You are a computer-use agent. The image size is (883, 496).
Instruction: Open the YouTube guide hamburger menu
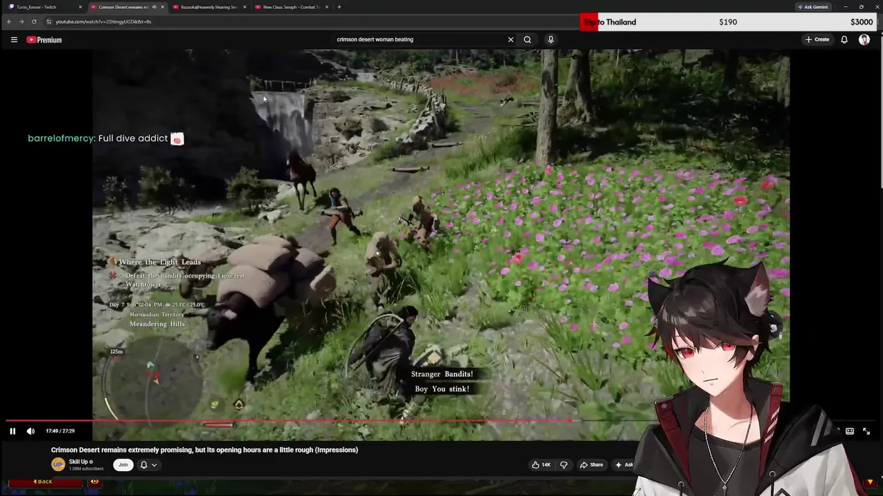14,39
